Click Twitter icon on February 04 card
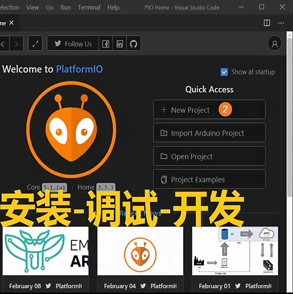The width and height of the screenshot is (293, 294). (143, 286)
